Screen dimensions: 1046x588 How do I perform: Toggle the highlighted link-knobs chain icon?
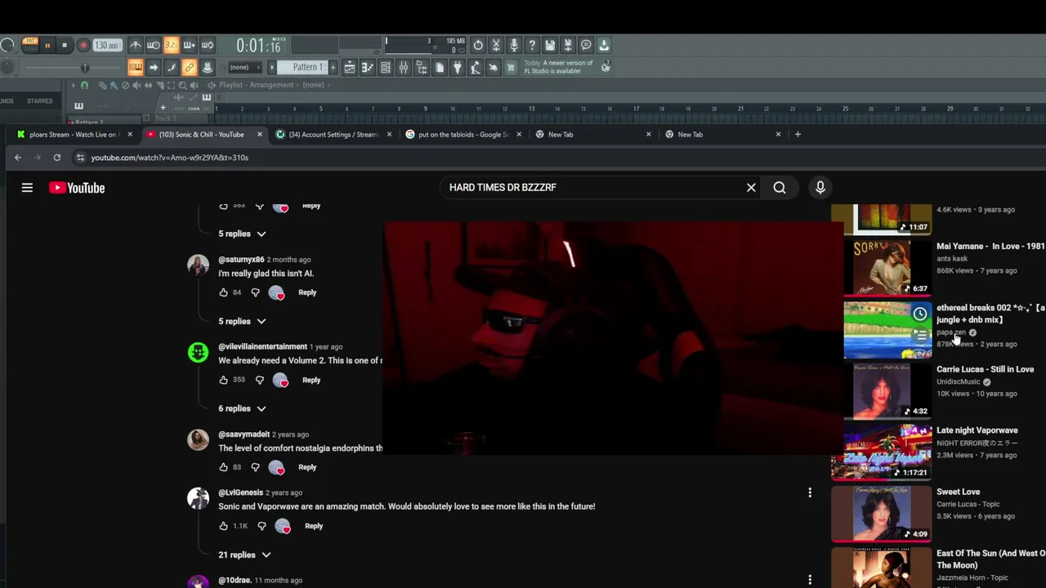coord(190,67)
